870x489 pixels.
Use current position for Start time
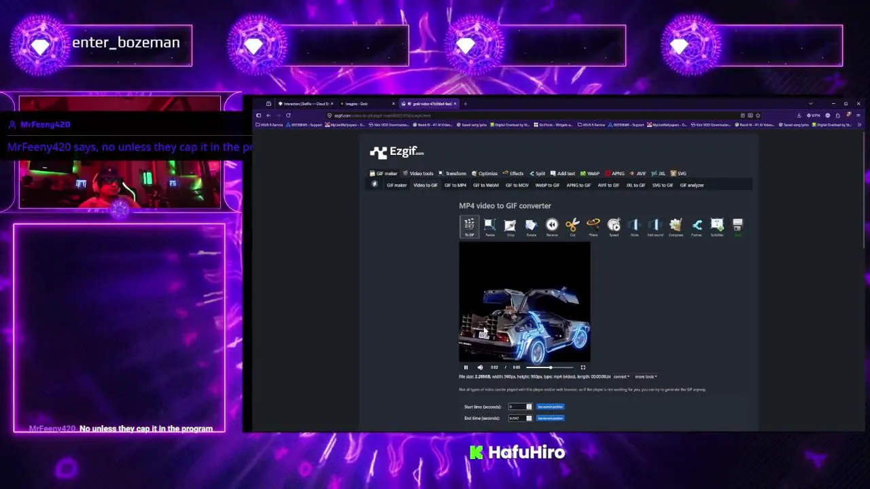click(x=551, y=407)
